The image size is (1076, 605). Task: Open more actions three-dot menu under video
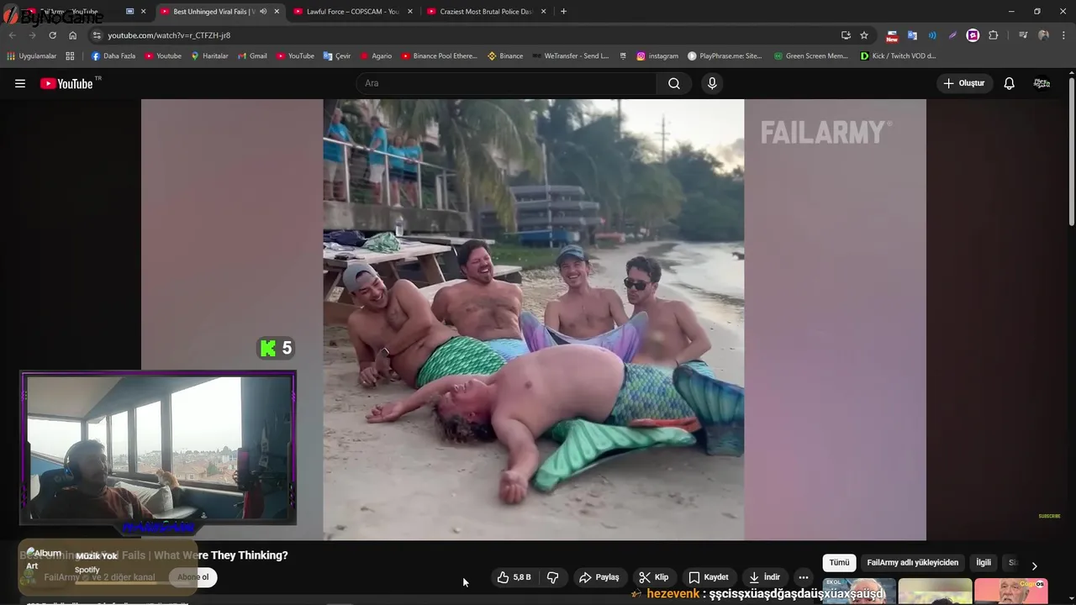point(804,577)
